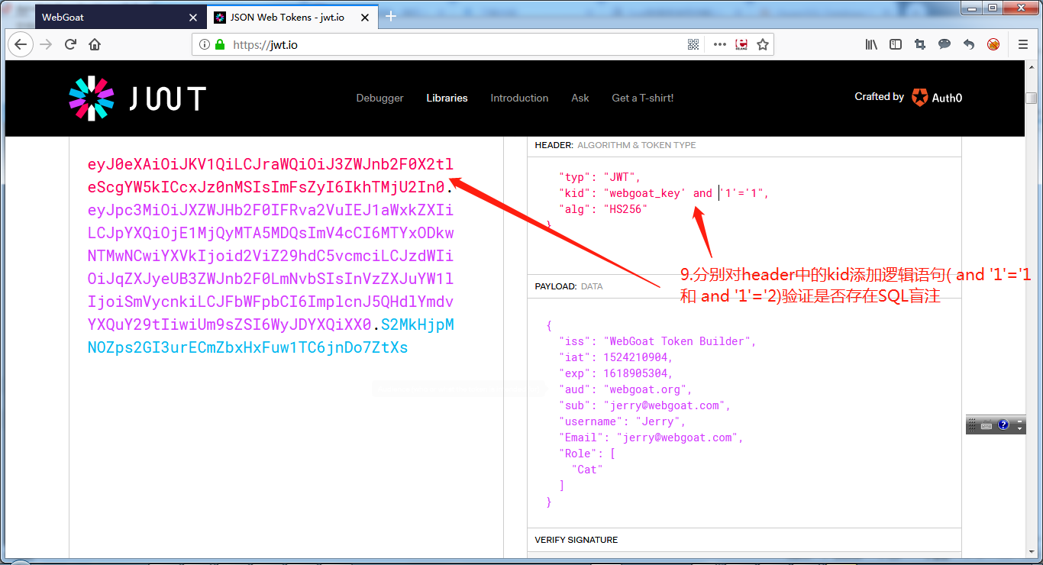Open the Debugger nav item
Screen dimensions: 1043x565
pyautogui.click(x=379, y=98)
